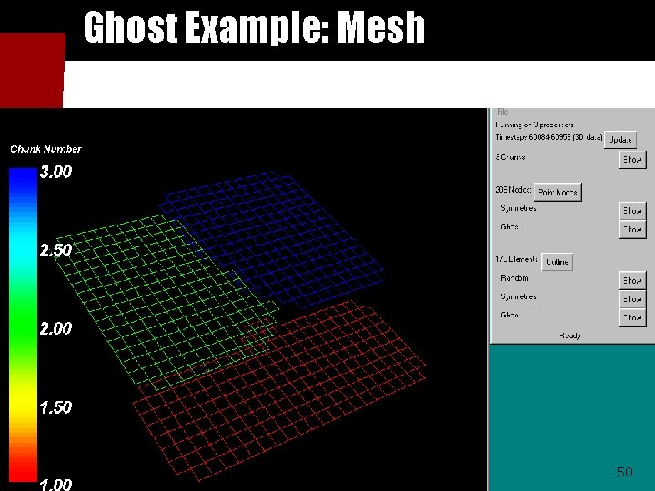Viewport: 655px width, 491px height.
Task: Click the Chunk Number color bar legend
Action: [23, 325]
